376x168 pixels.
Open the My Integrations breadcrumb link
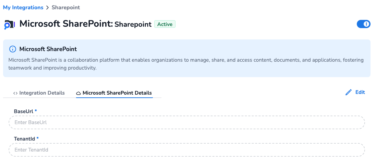[23, 8]
